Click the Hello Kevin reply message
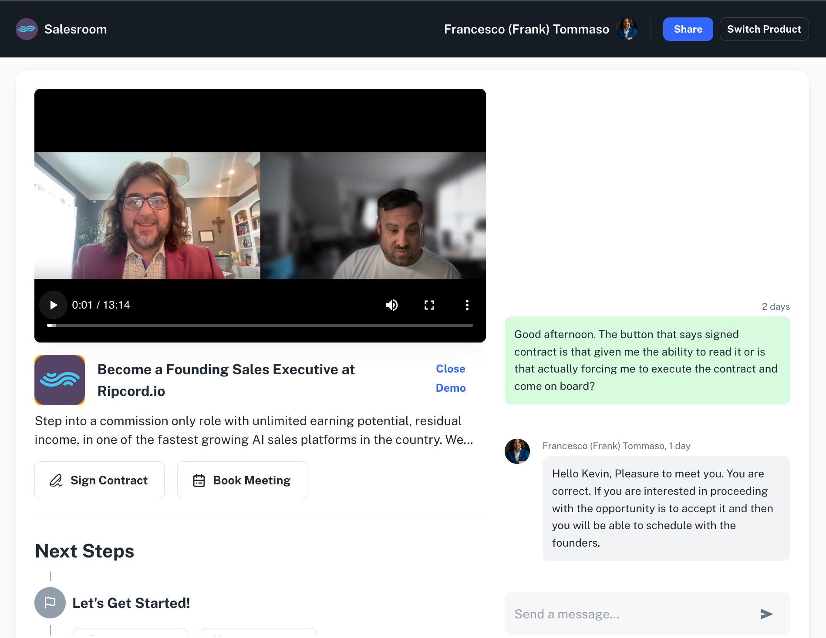The image size is (826, 638). point(666,508)
